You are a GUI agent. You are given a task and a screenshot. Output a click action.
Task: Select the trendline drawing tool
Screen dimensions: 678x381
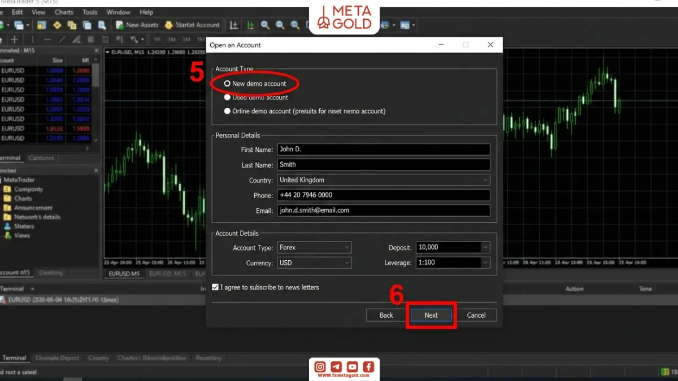[x=62, y=40]
